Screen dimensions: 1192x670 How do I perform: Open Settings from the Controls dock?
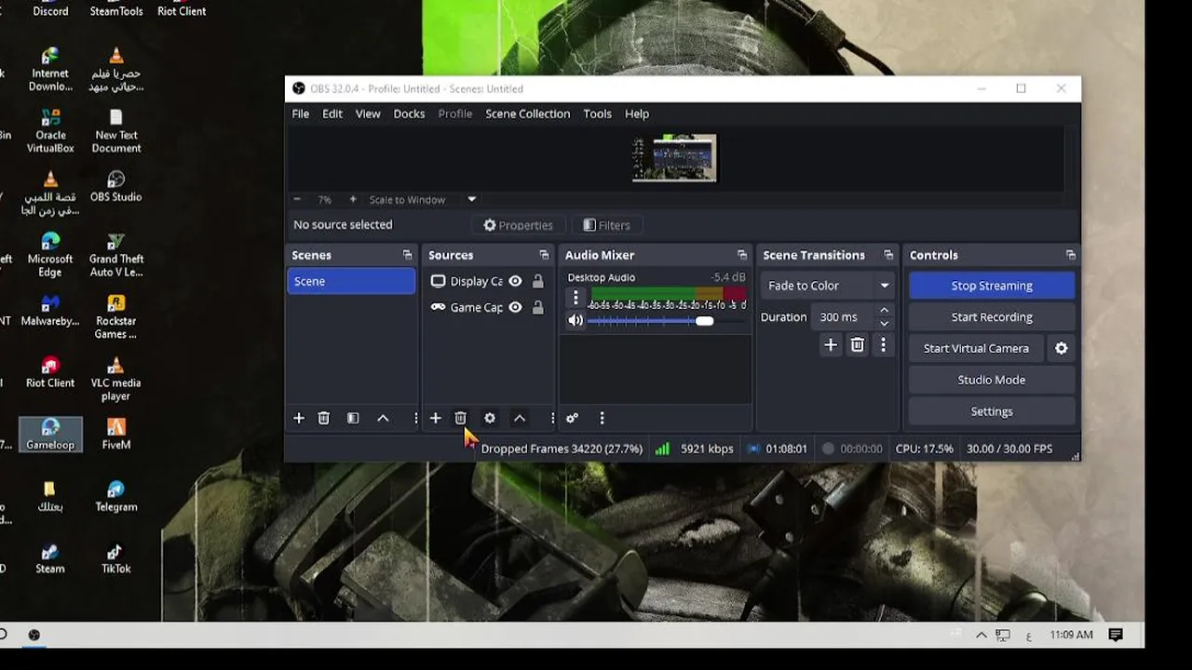[x=992, y=411]
